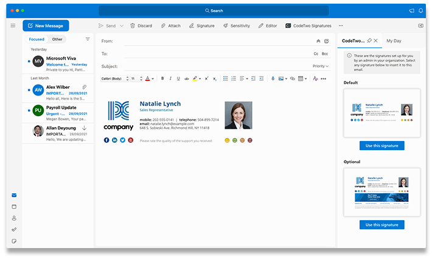Screen dimensions: 432x259
Task: Open insert picture dropdown
Action: (283, 78)
